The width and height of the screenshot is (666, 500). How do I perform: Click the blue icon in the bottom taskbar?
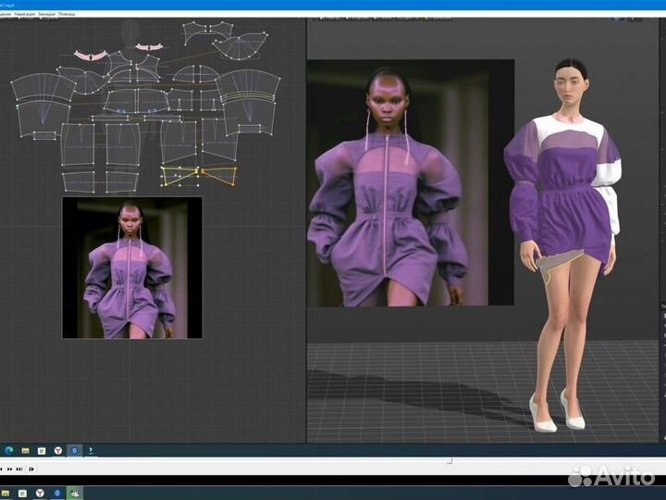[x=57, y=494]
